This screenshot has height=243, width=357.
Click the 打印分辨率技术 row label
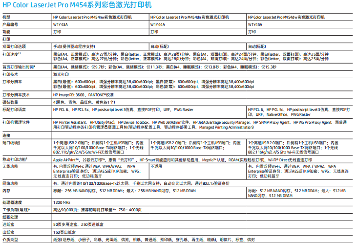16,95
